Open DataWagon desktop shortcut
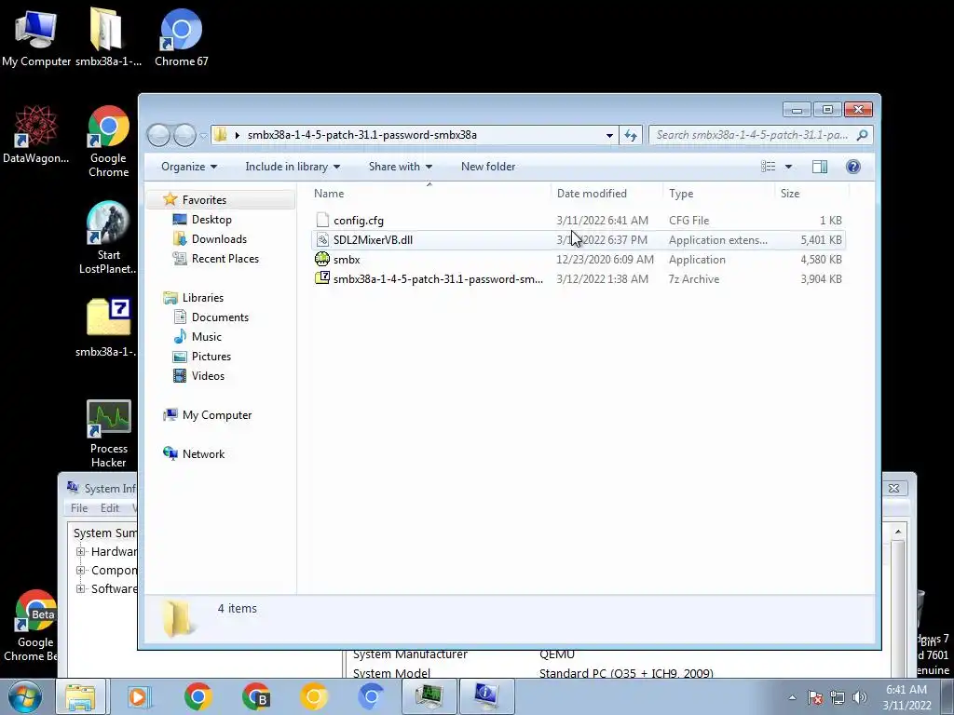 pyautogui.click(x=36, y=134)
